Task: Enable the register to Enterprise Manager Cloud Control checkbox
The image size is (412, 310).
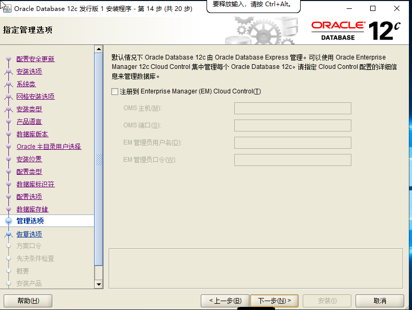Action: pyautogui.click(x=115, y=91)
